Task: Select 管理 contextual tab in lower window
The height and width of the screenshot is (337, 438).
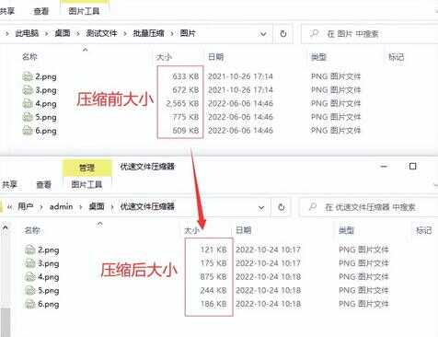Action: coord(86,168)
